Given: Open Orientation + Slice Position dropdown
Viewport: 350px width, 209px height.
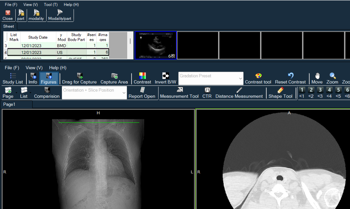Looking at the screenshot, I should coord(124,93).
